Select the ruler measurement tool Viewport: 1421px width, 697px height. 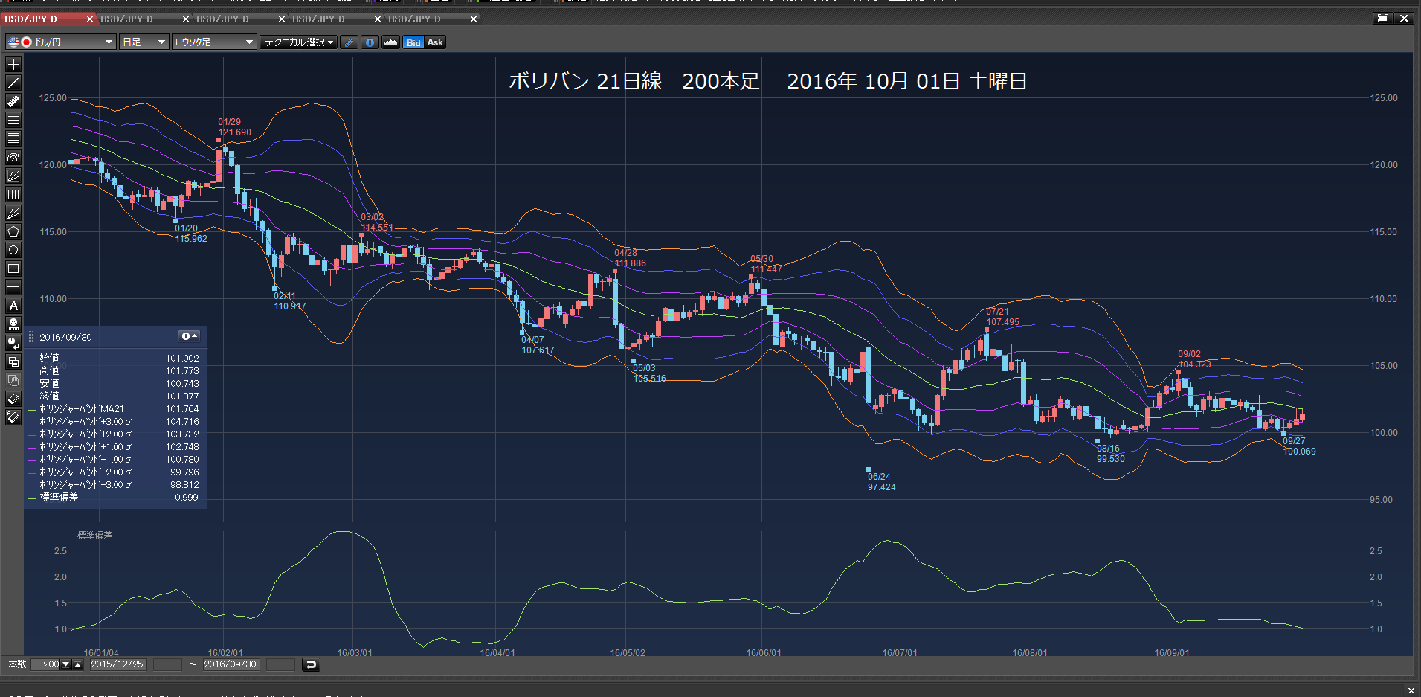tap(13, 101)
